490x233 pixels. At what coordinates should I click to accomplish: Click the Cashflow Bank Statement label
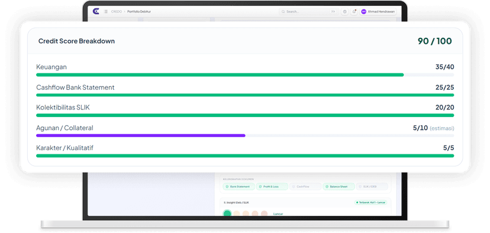[x=75, y=88]
